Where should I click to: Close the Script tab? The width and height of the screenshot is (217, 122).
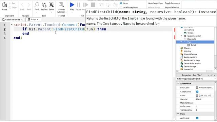(38, 20)
